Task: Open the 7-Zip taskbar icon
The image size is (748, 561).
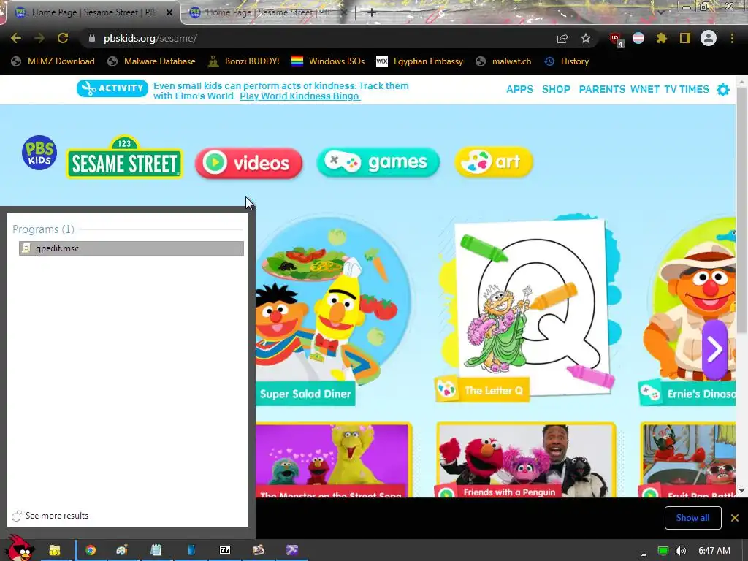Action: [225, 551]
